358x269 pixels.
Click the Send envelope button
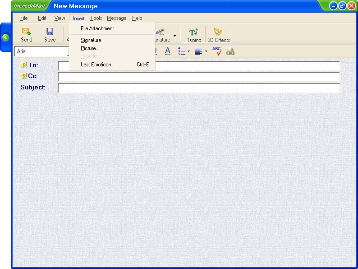tap(27, 35)
